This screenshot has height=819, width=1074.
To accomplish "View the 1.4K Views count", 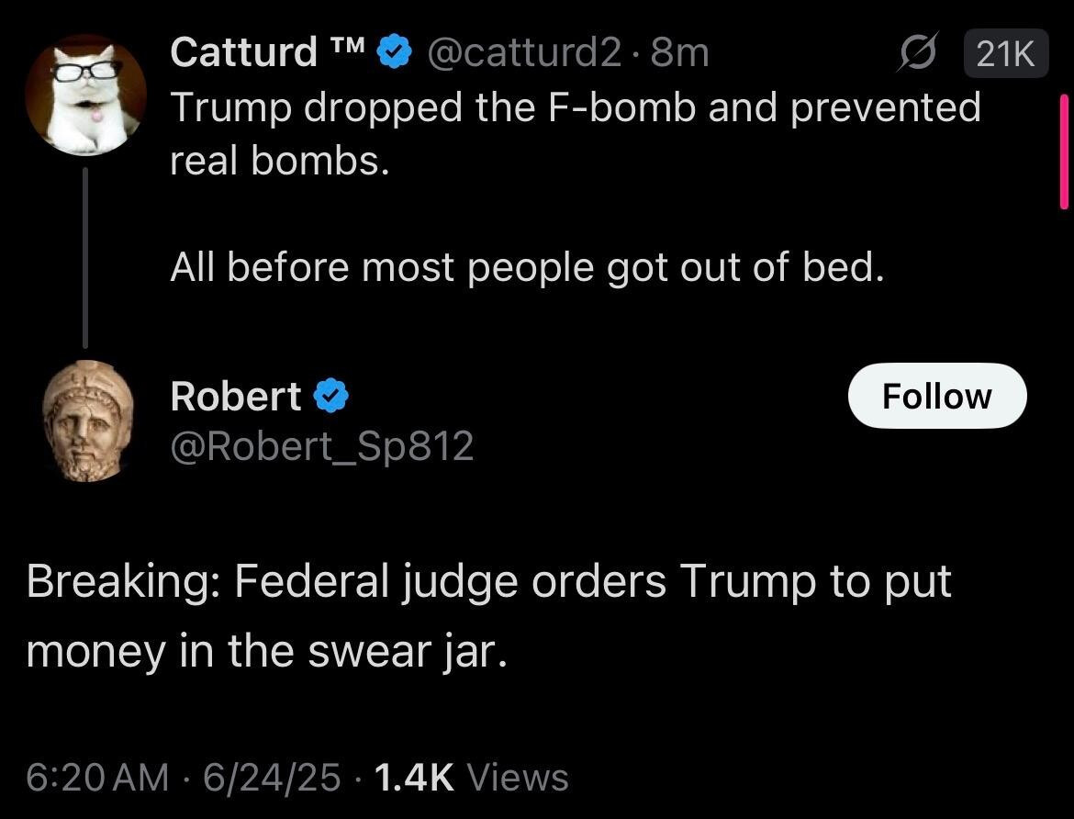I will [x=472, y=777].
